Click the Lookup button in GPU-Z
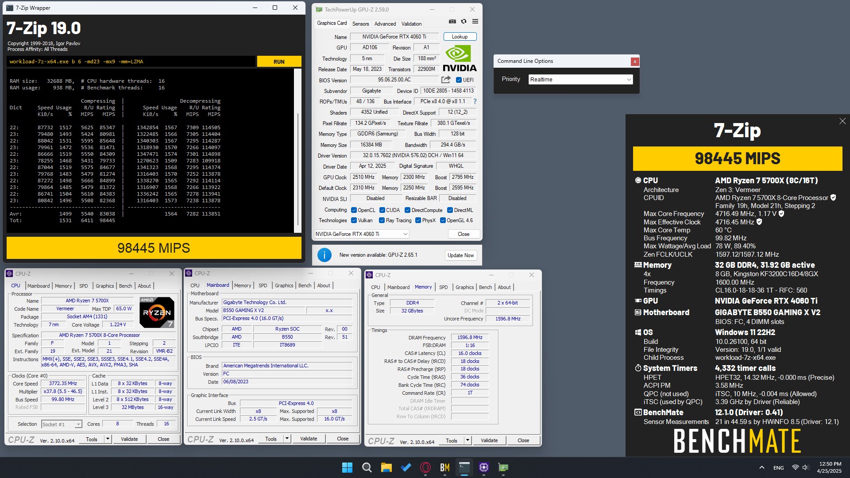Viewport: 850px width, 478px height. 460,37
